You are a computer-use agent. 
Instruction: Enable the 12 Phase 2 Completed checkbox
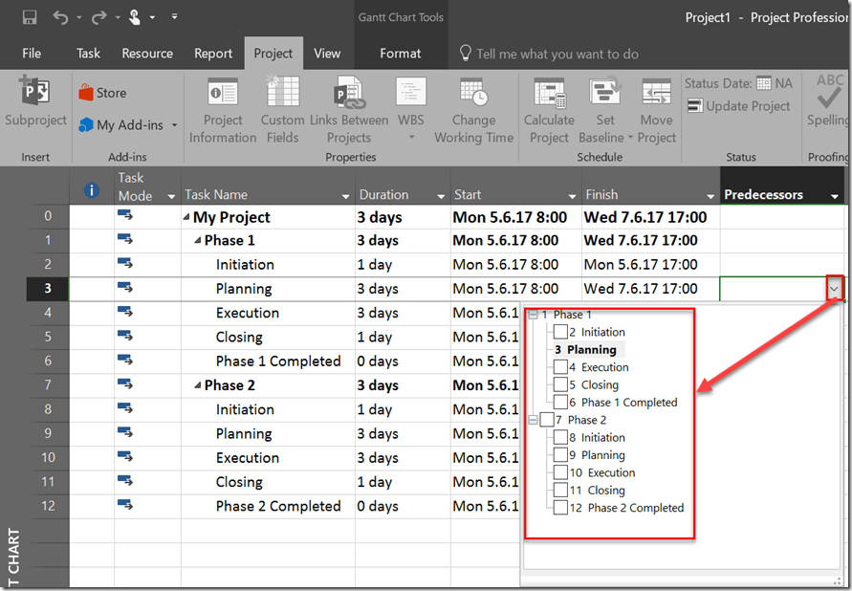(560, 508)
